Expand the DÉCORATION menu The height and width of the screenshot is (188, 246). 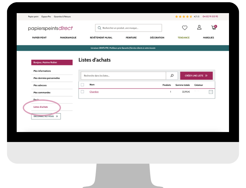pyautogui.click(x=157, y=38)
